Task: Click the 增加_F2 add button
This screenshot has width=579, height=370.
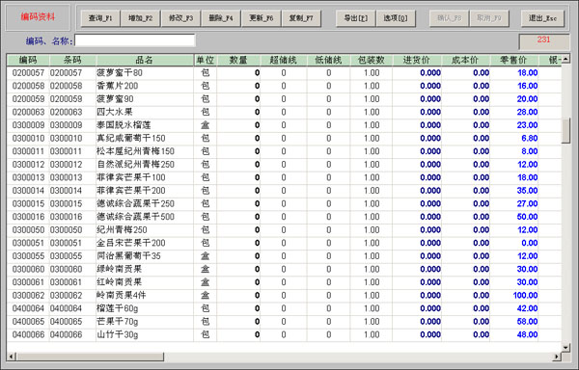Action: (x=140, y=18)
